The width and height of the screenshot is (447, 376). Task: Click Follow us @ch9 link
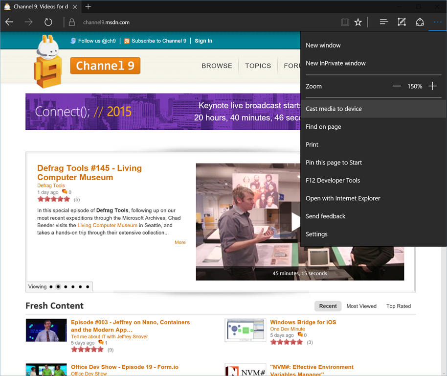[97, 41]
